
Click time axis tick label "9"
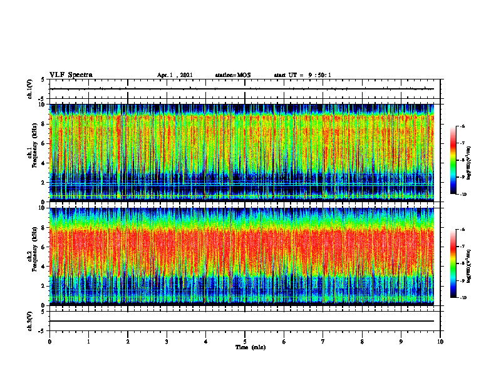pyautogui.click(x=401, y=342)
